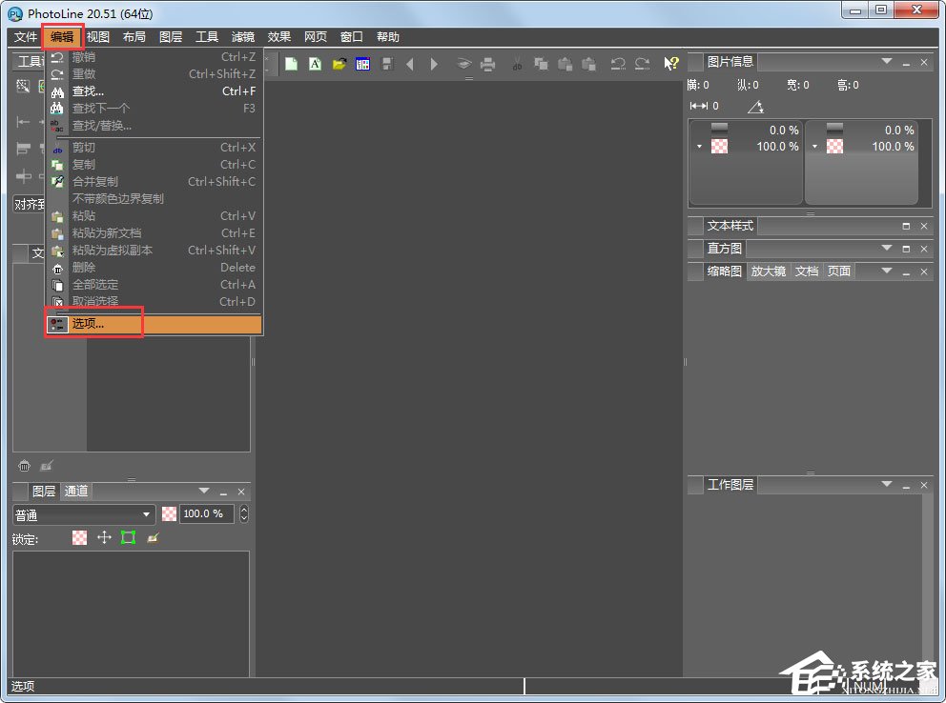Open the 视图 menu

coord(98,37)
